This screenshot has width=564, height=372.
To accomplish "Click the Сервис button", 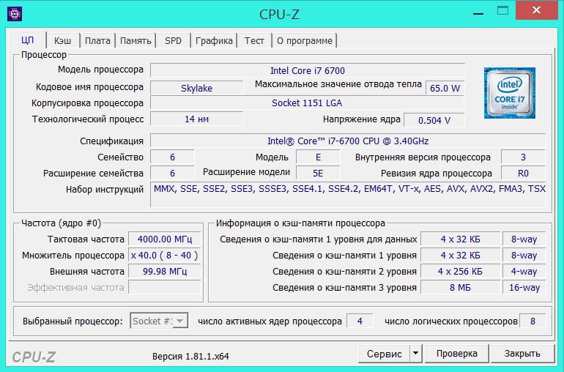I will click(384, 354).
